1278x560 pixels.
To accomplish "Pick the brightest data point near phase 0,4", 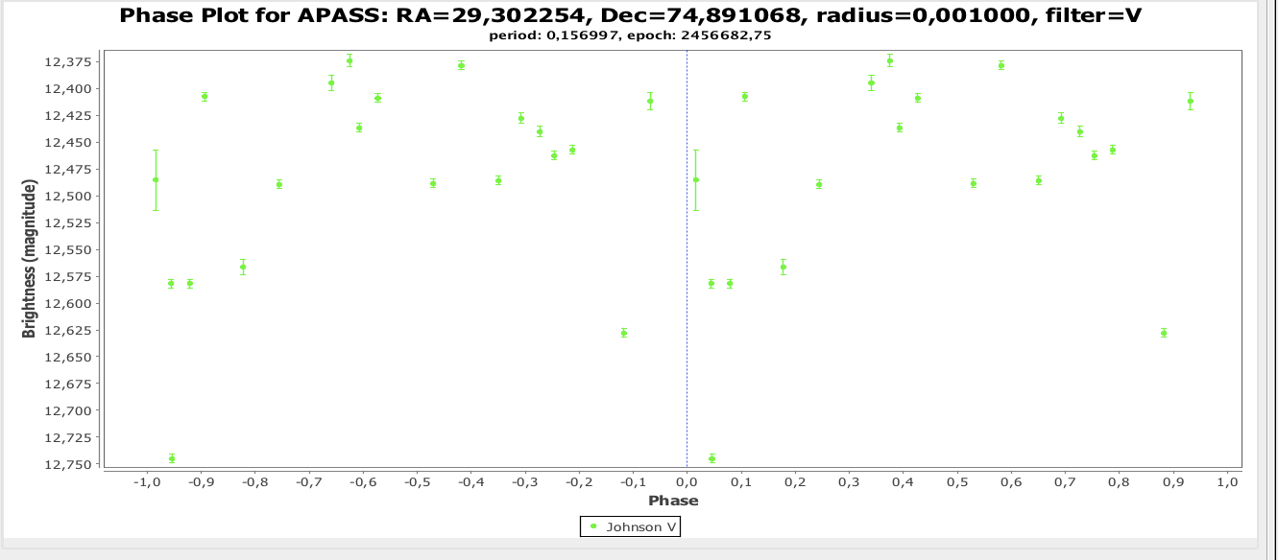I will click(x=890, y=60).
